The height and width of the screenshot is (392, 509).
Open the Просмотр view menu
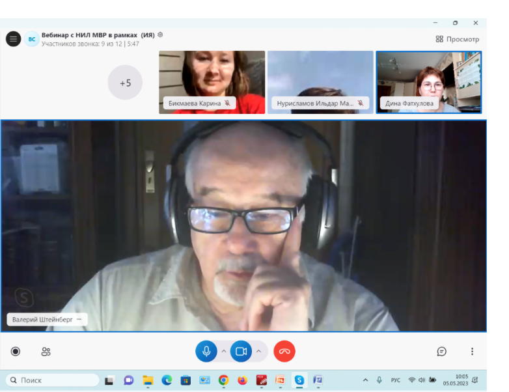pos(457,39)
